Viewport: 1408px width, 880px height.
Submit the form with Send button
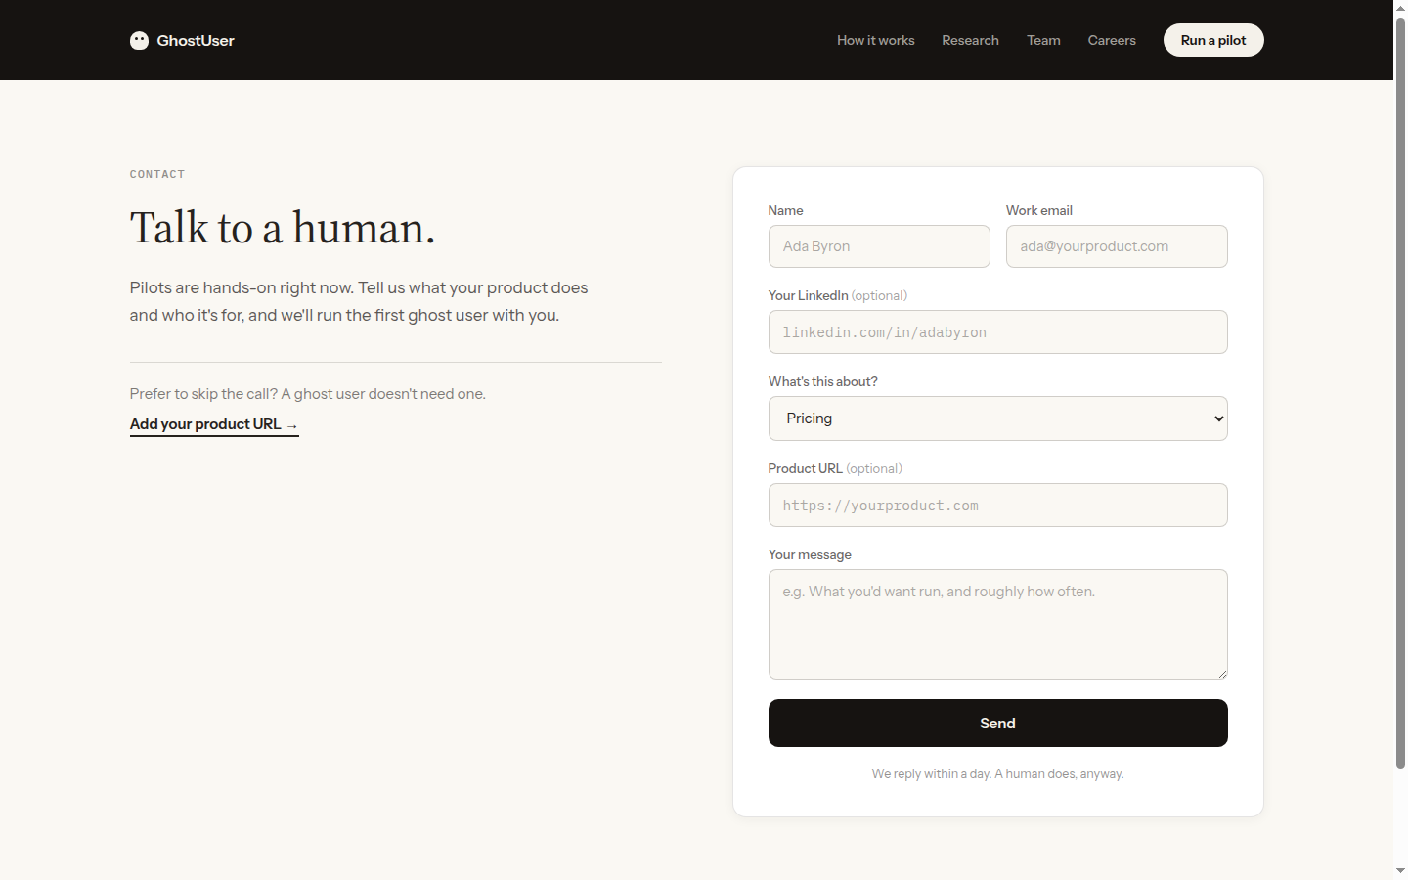(x=997, y=723)
